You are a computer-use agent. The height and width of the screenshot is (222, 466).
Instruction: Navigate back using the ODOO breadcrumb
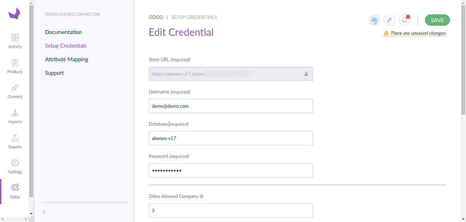click(156, 17)
